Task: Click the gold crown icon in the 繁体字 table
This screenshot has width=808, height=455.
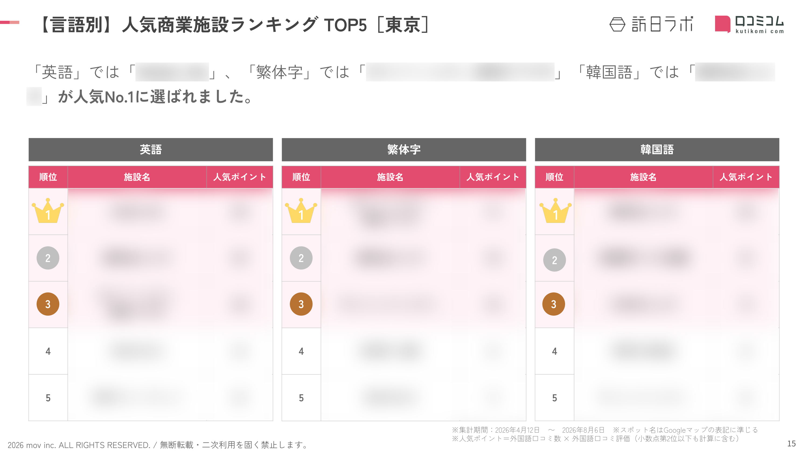Action: (301, 211)
